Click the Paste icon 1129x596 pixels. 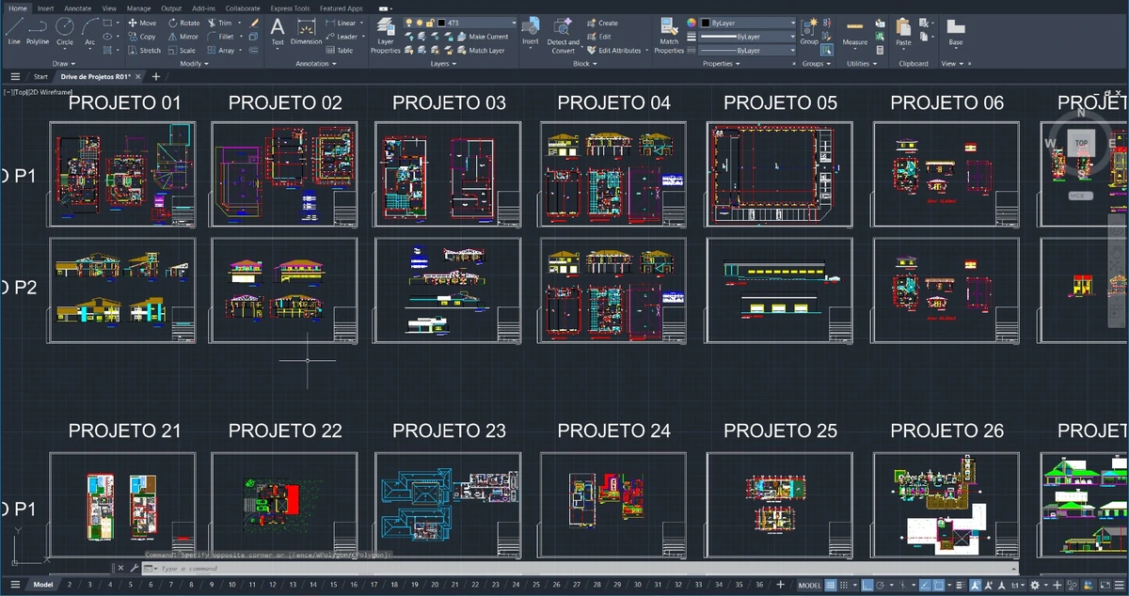903,32
